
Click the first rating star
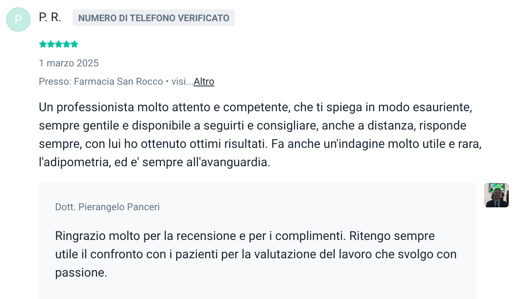tap(43, 44)
